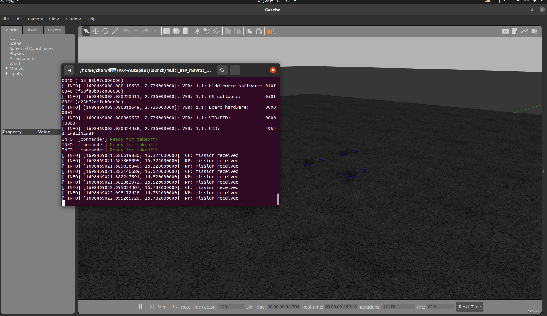This screenshot has width=547, height=316.
Task: Open the Camera menu
Action: tap(35, 19)
